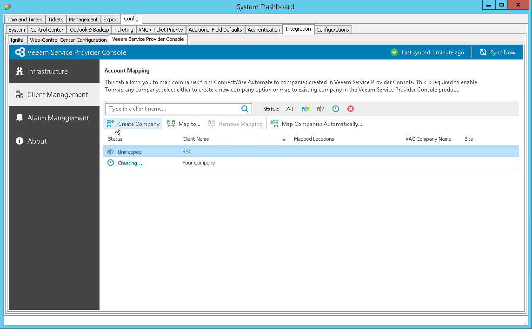Open VNC / Ticket Priority tab
The height and width of the screenshot is (329, 532).
pyautogui.click(x=161, y=30)
